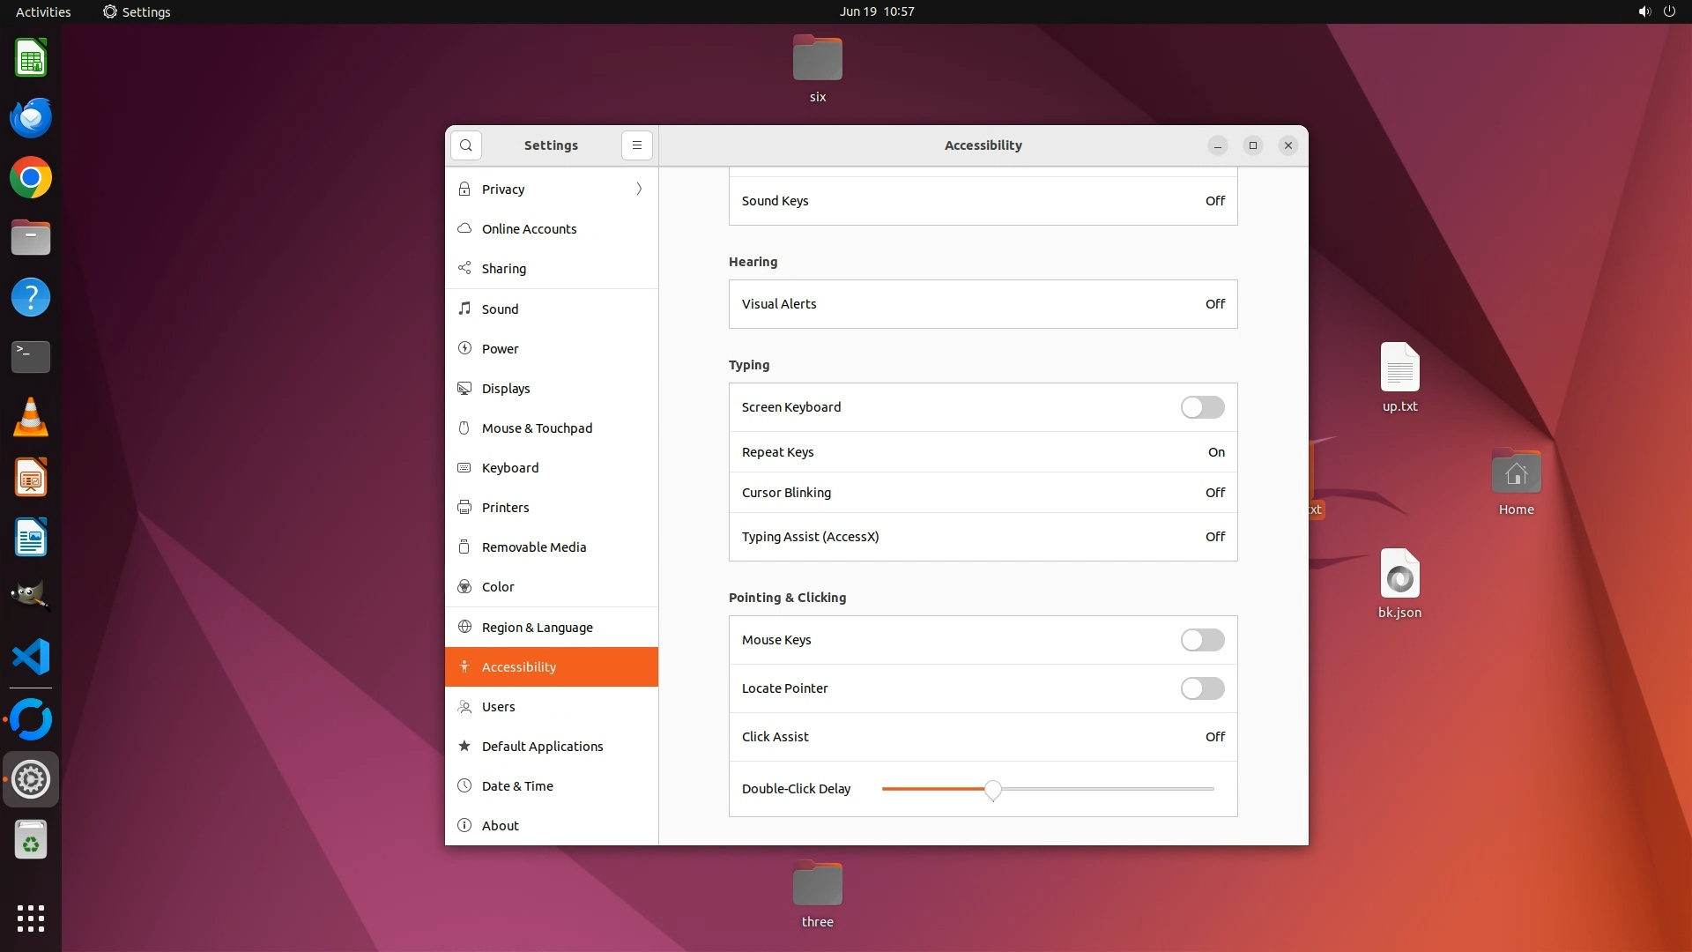Screen dimensions: 1692x952
Task: Switch to Region & Language panel
Action: 537,628
